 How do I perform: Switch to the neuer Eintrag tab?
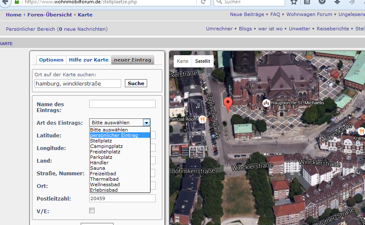[133, 60]
